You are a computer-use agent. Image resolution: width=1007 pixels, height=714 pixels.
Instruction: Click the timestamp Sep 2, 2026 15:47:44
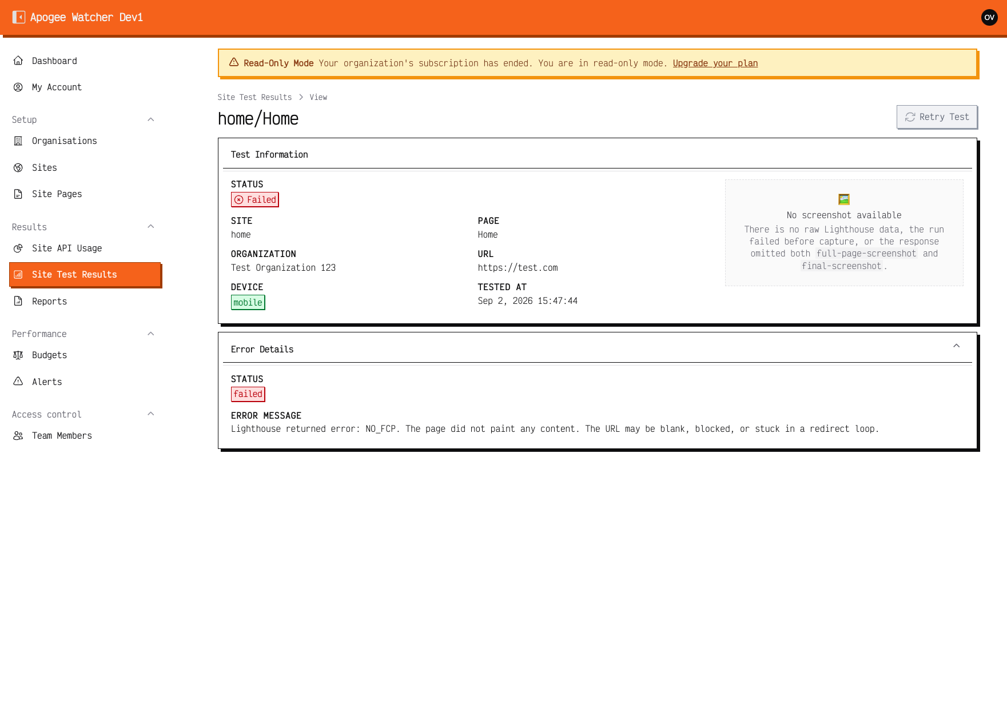pyautogui.click(x=528, y=301)
